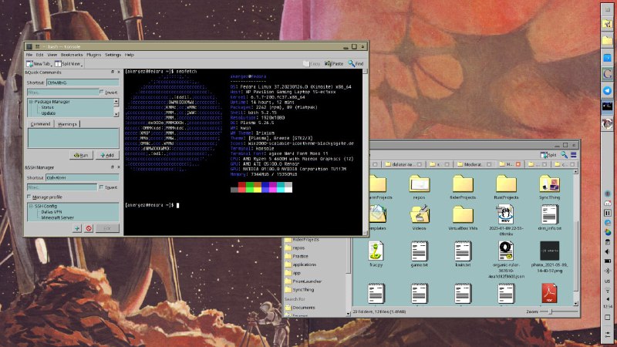Adjust the Zoom slider in file manager
Viewport: 617px width, 347px height.
click(551, 312)
